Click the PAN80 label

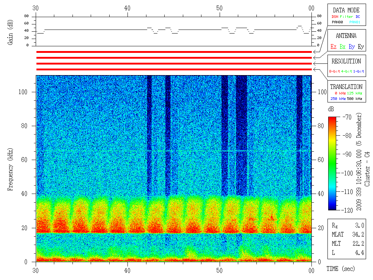pos(337,22)
